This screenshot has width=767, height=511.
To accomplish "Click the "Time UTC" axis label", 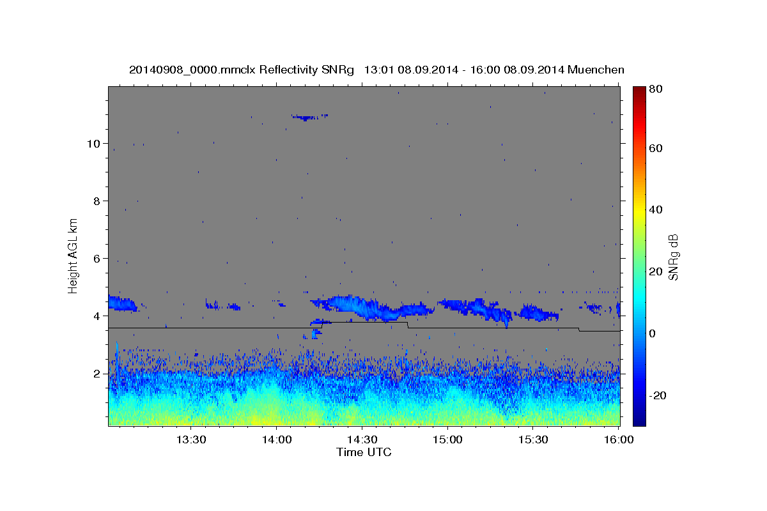I will [x=364, y=453].
